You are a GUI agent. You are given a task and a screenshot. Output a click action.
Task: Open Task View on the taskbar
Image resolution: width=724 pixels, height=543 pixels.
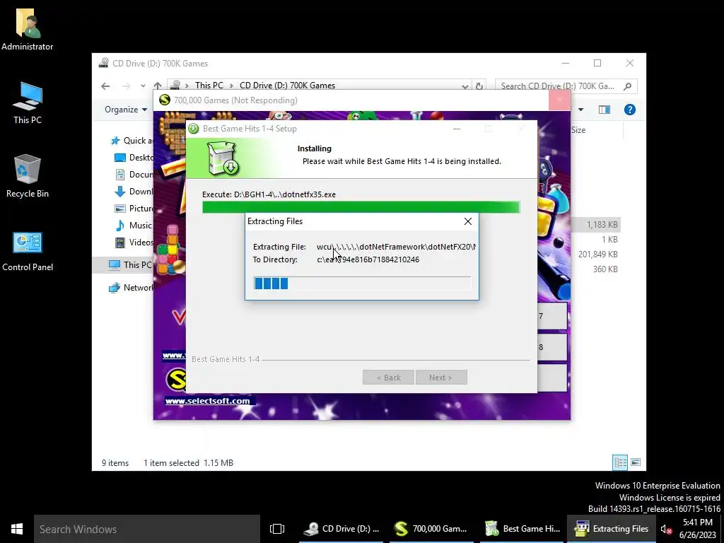pyautogui.click(x=277, y=529)
